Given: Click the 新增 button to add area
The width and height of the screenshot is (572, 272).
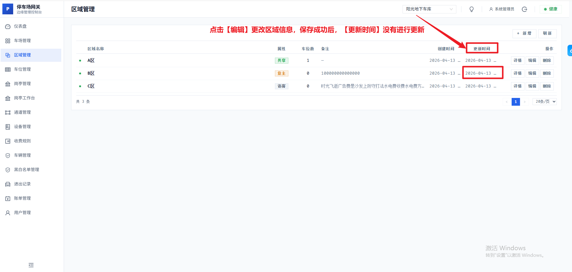Looking at the screenshot, I should pos(524,33).
